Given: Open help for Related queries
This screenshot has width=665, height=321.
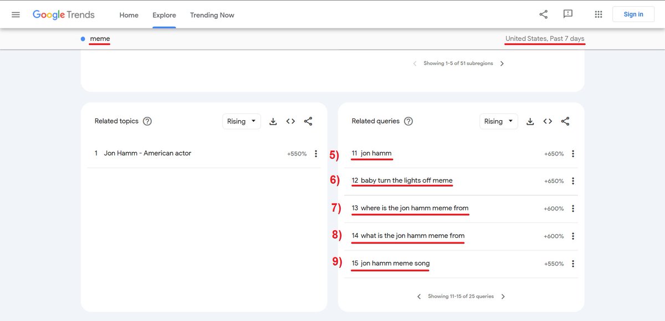Looking at the screenshot, I should (x=408, y=121).
